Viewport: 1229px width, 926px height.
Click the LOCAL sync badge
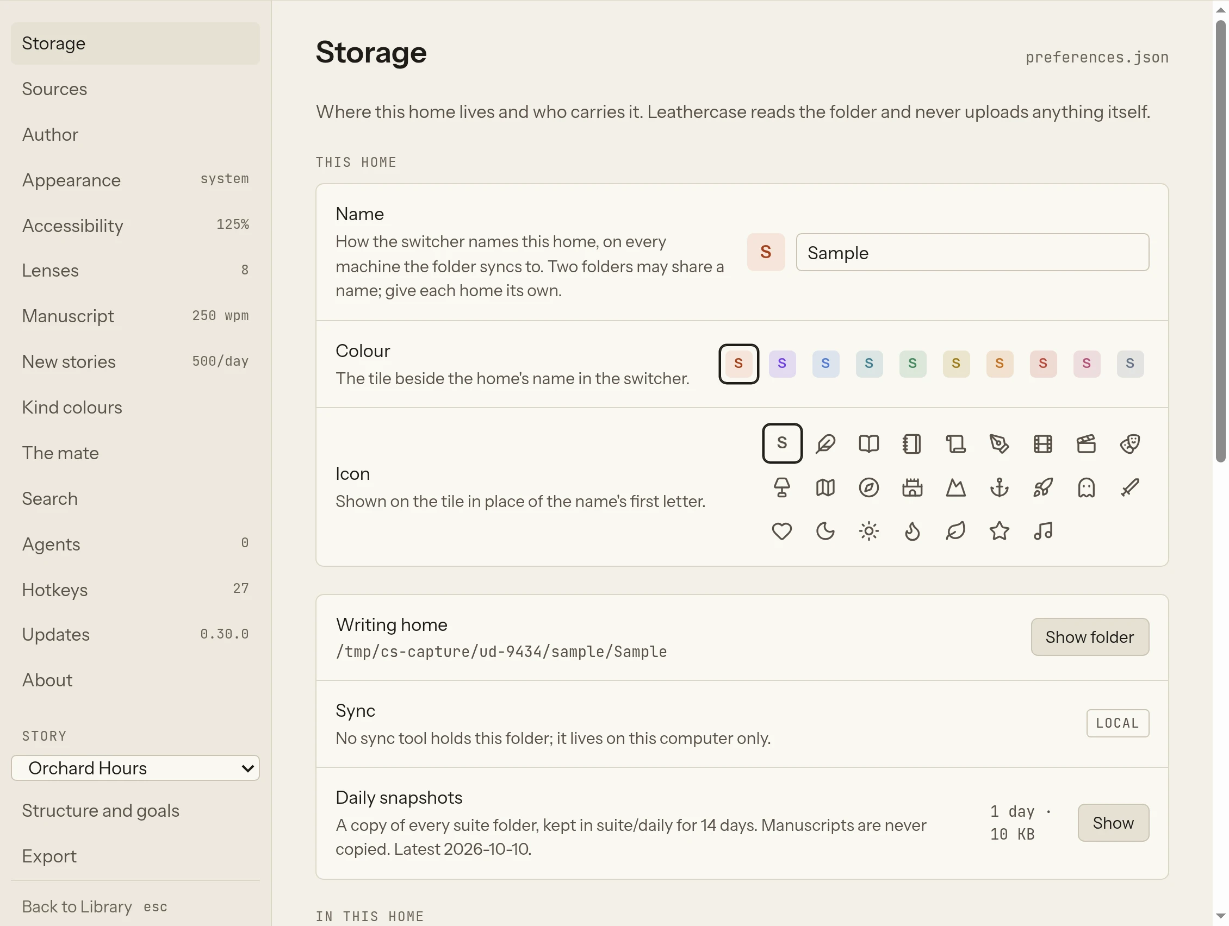[1118, 723]
